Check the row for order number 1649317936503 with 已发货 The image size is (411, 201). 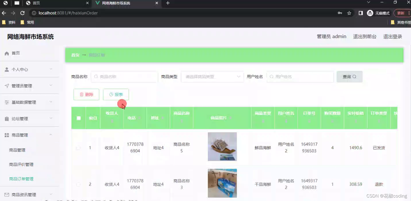(x=78, y=148)
